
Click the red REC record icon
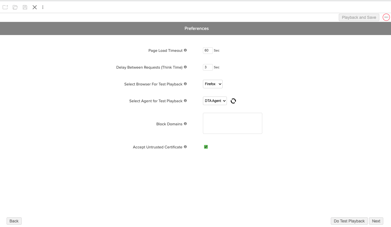386,17
